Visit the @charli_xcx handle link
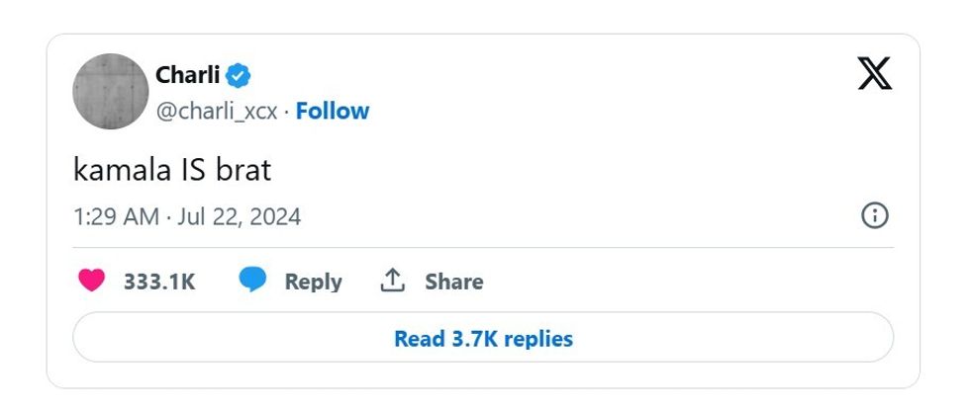Screen dimensions: 970x407 click(217, 112)
